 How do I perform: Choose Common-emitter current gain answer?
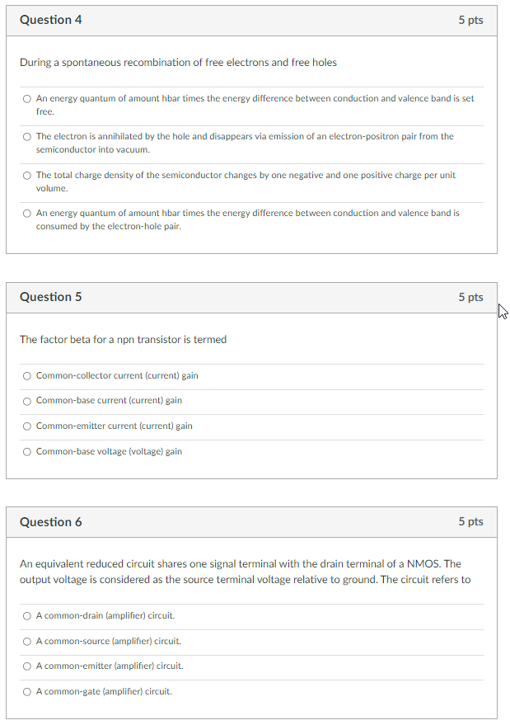click(x=26, y=426)
